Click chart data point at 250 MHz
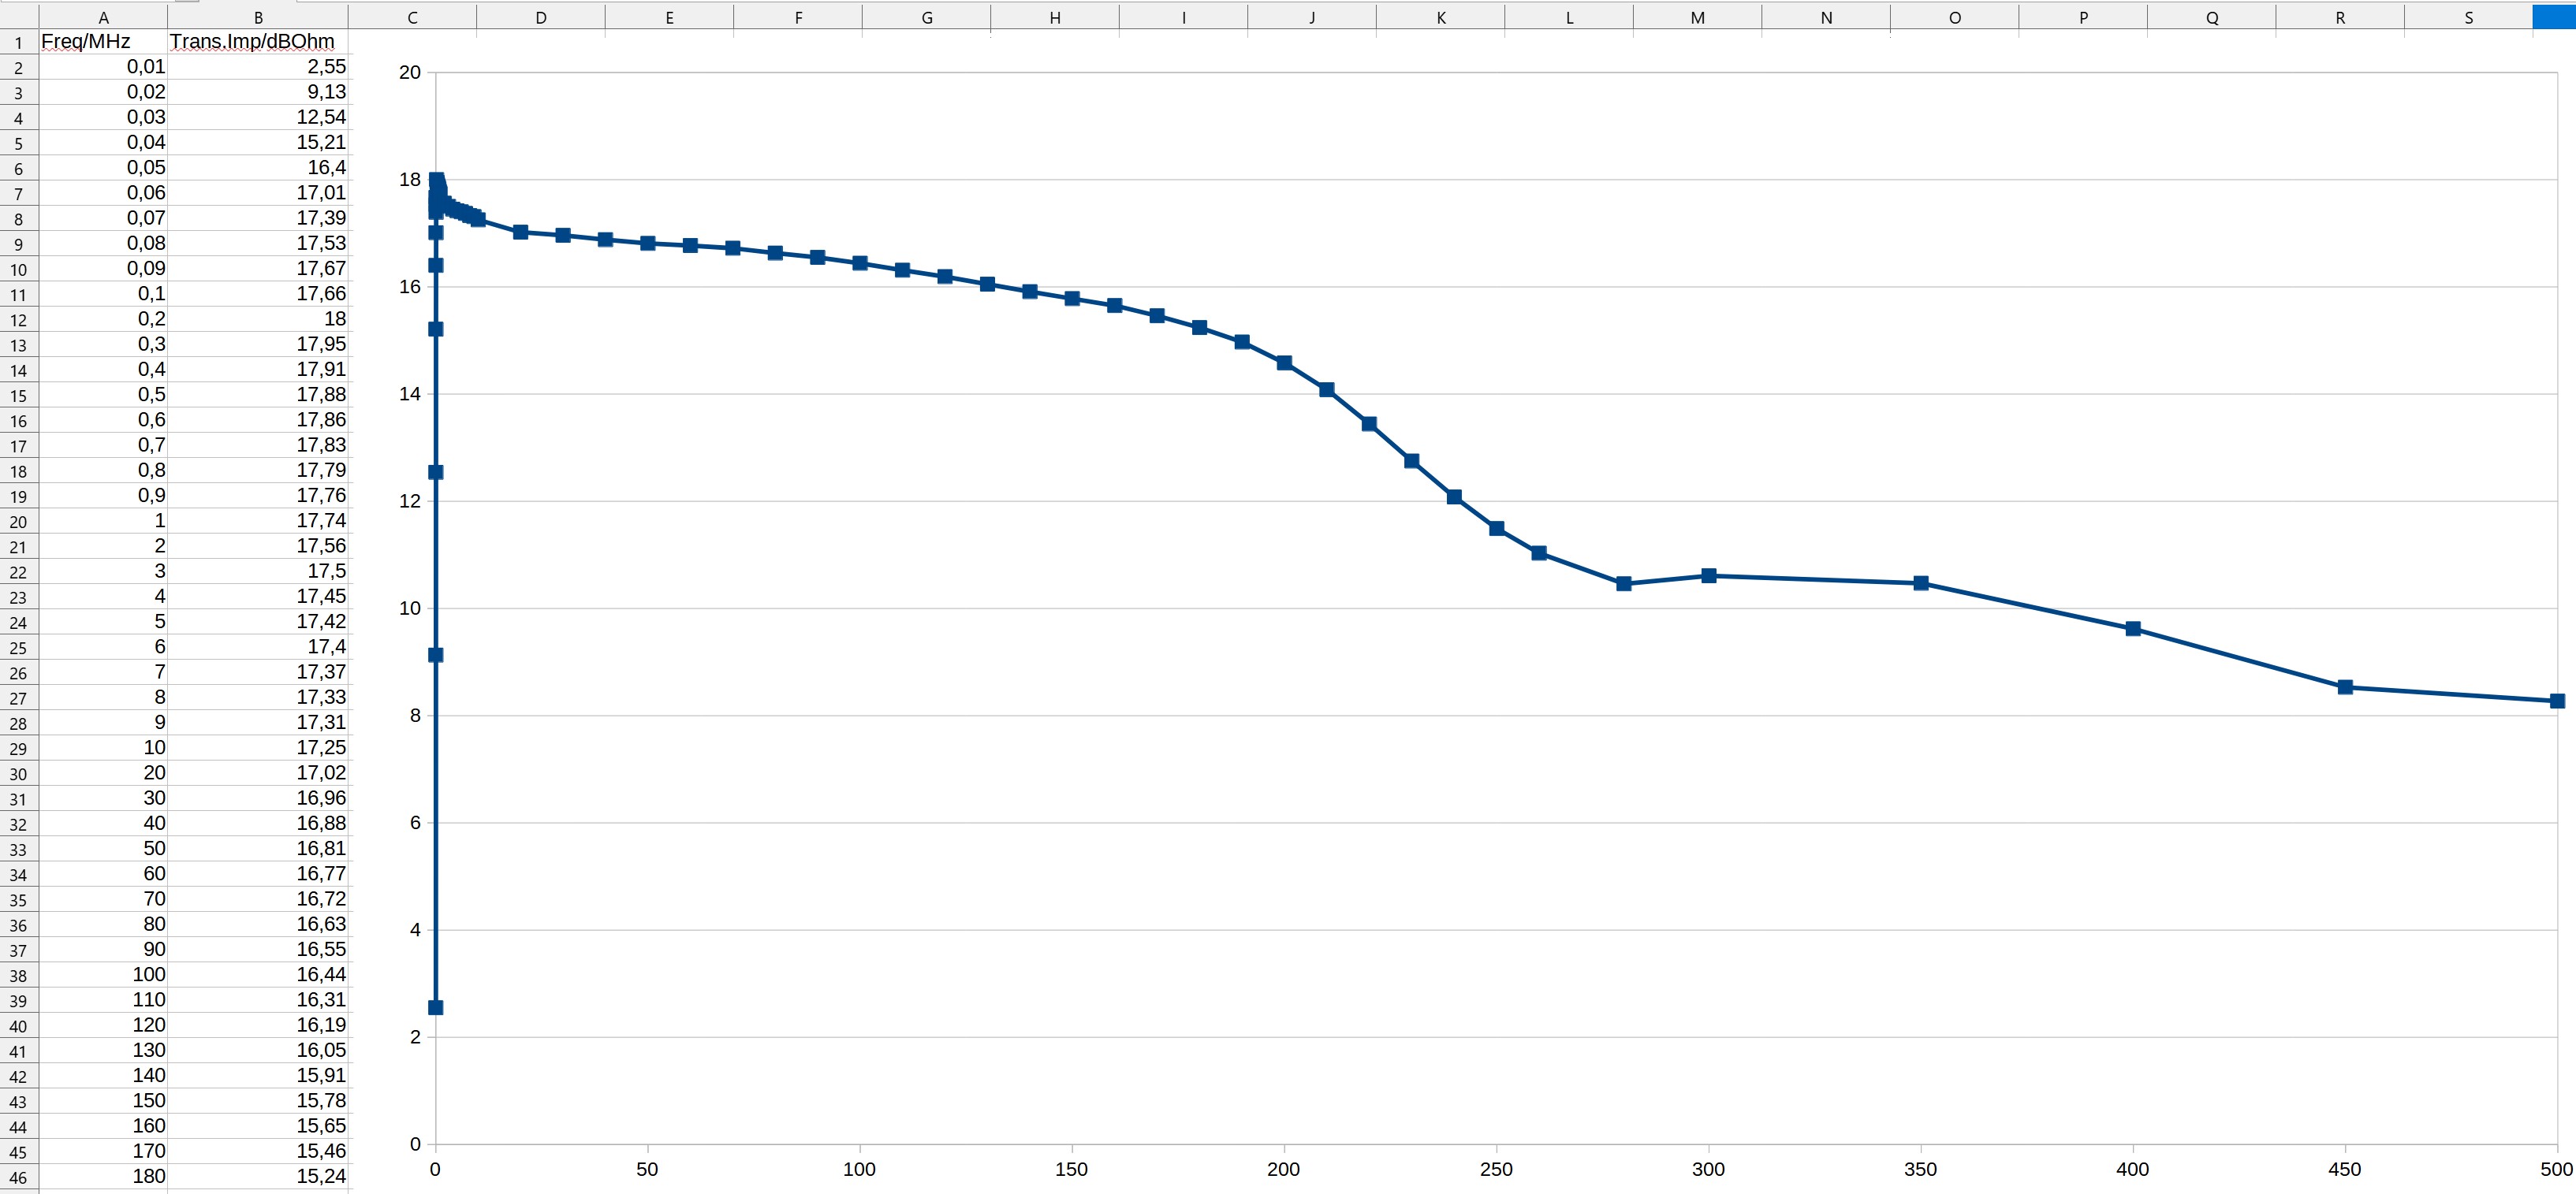The image size is (2576, 1194). (x=1497, y=529)
